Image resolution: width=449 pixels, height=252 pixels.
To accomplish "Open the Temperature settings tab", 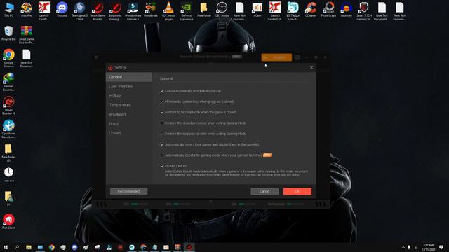I will [129, 105].
